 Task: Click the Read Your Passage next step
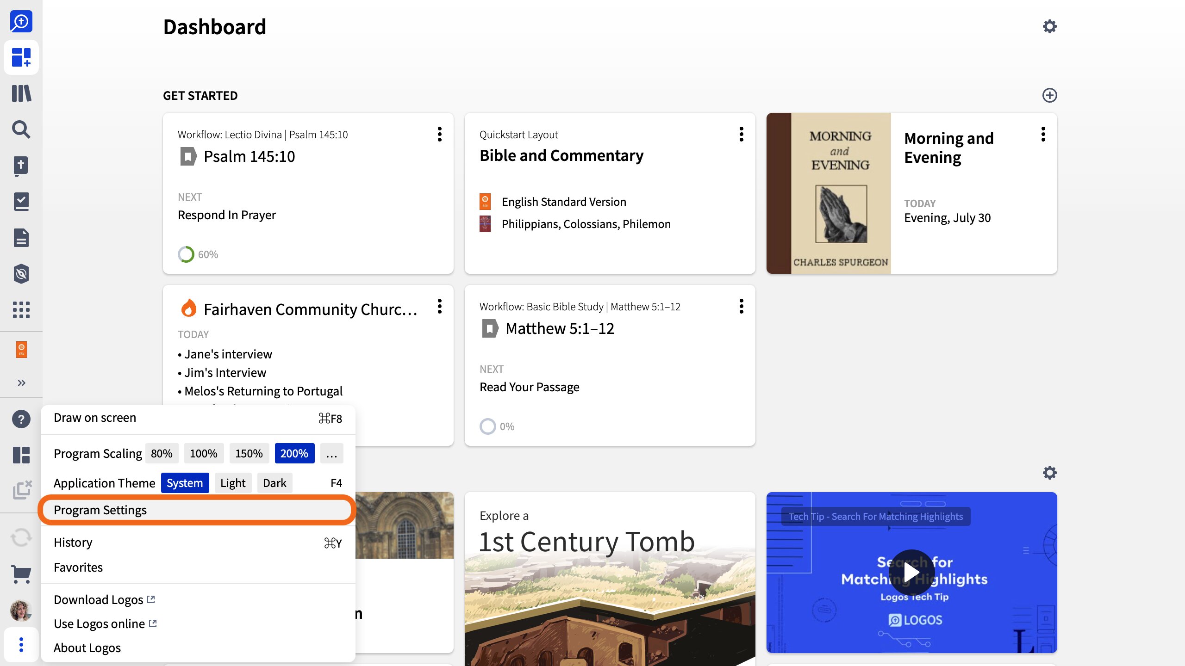[530, 387]
